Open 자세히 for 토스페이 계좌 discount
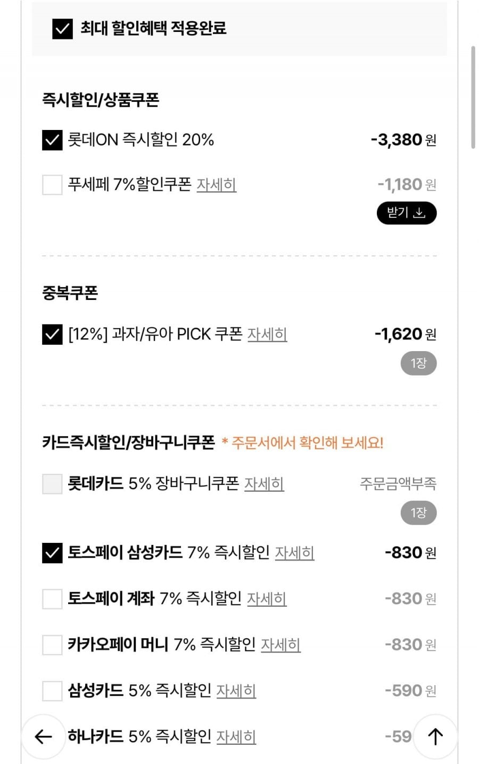479x764 pixels. tap(267, 599)
